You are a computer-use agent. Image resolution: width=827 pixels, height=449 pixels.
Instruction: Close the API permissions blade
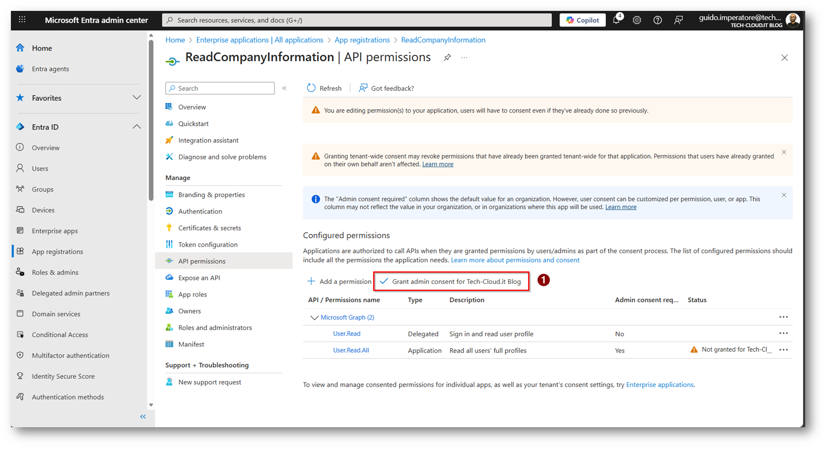(x=784, y=58)
